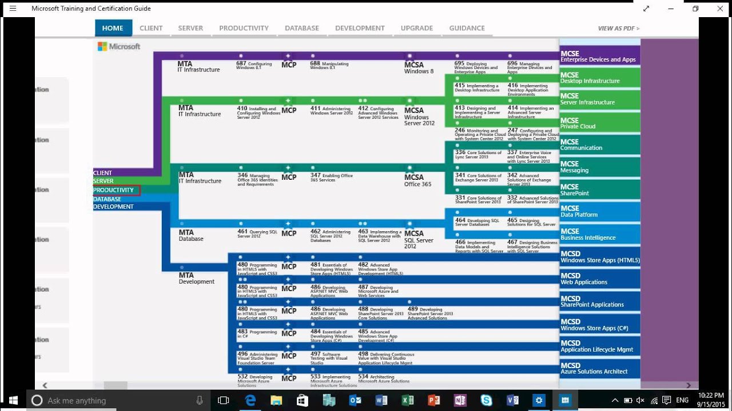Click the Wi-Fi network tray icon
Viewport: 732px width, 411px height.
tap(654, 400)
